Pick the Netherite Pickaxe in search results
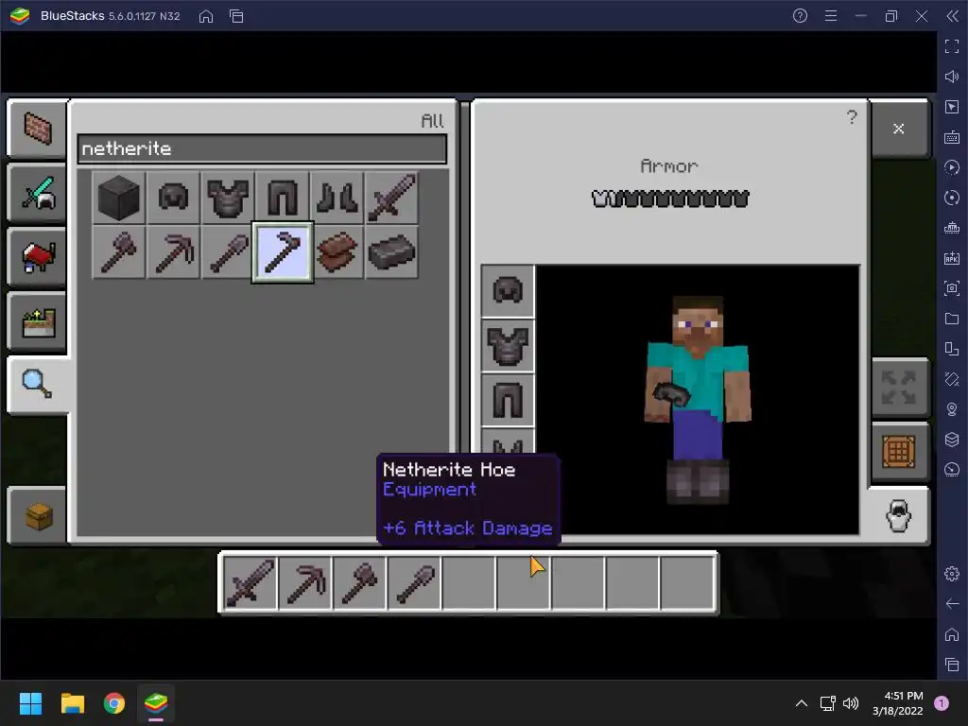Image resolution: width=968 pixels, height=726 pixels. (x=173, y=251)
